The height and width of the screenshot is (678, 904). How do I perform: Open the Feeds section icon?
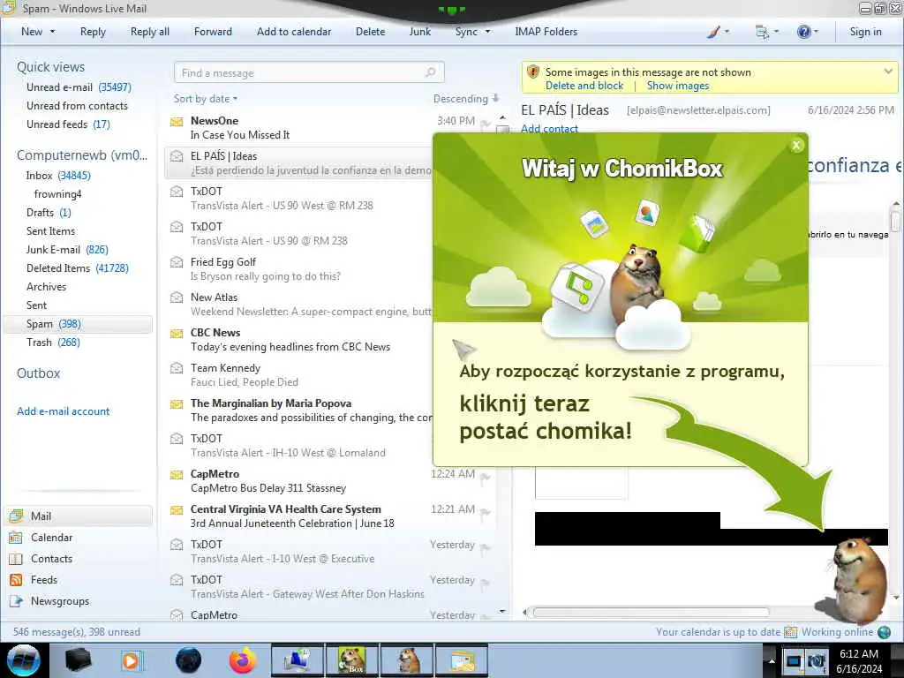pos(16,580)
